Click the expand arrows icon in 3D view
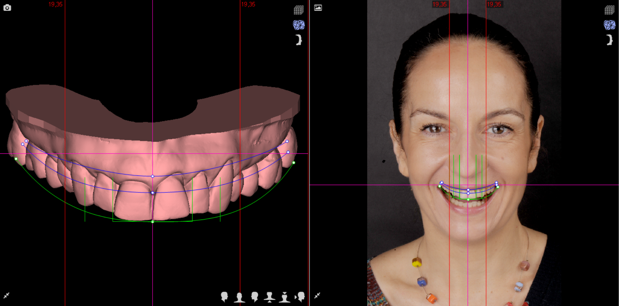619x306 pixels. click(7, 296)
